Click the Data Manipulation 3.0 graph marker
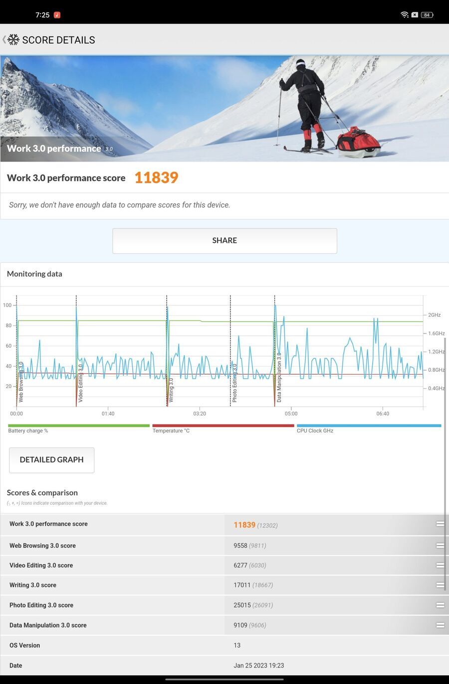Image resolution: width=449 pixels, height=684 pixels. [279, 377]
